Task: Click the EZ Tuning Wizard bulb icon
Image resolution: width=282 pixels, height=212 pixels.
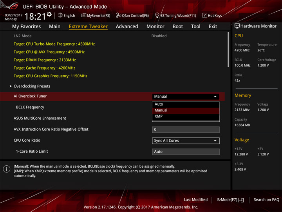Action: pyautogui.click(x=157, y=15)
